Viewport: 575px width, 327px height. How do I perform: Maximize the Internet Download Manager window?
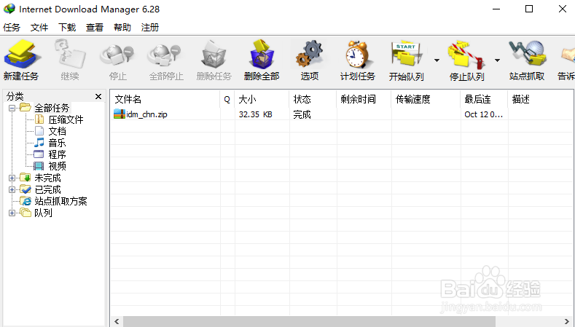(x=529, y=9)
